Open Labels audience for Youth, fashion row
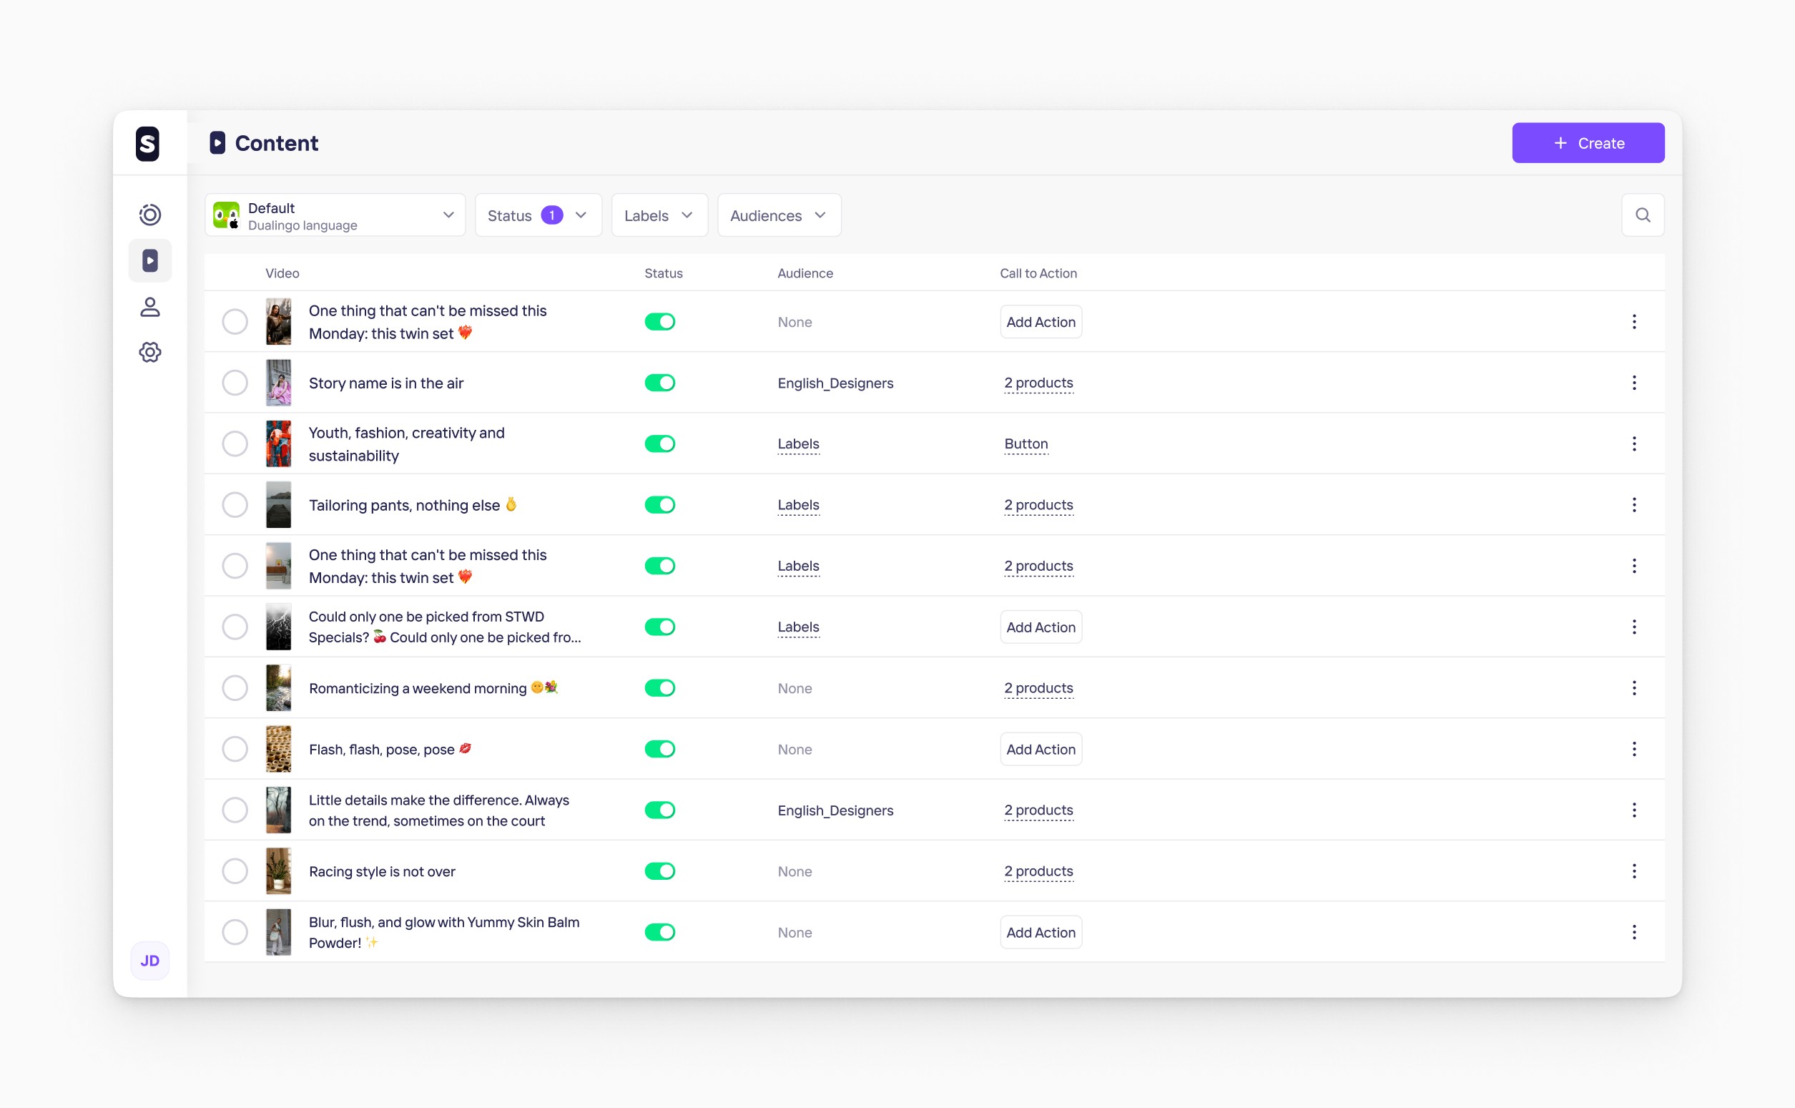 (x=798, y=443)
